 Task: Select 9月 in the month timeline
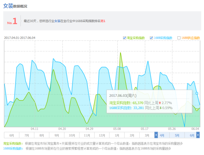(57, 135)
